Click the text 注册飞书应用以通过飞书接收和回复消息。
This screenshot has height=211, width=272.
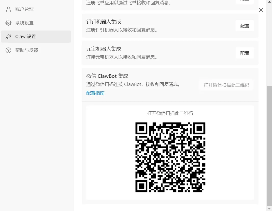[129, 3]
